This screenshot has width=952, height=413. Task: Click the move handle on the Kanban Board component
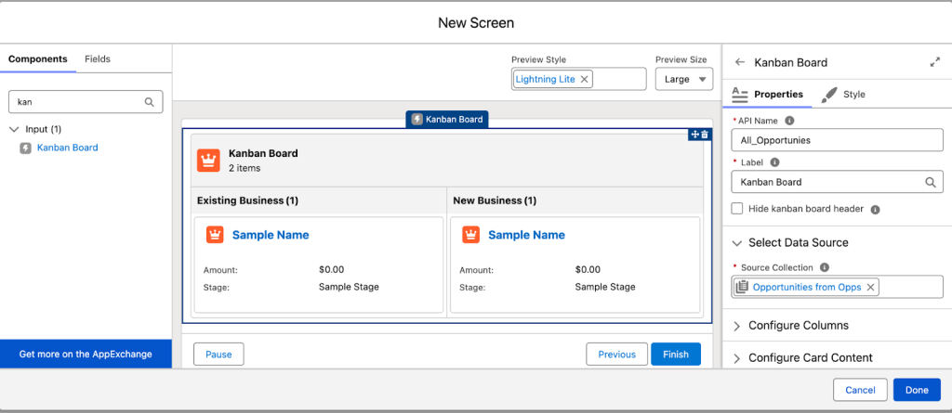[x=694, y=135]
